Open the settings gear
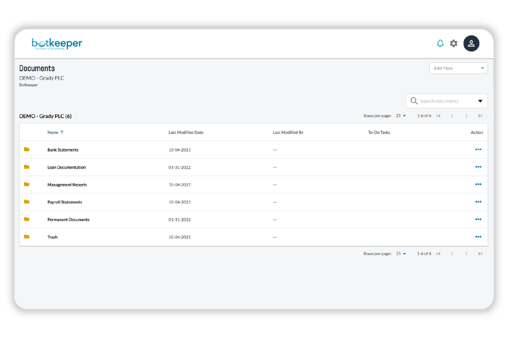 (x=453, y=43)
